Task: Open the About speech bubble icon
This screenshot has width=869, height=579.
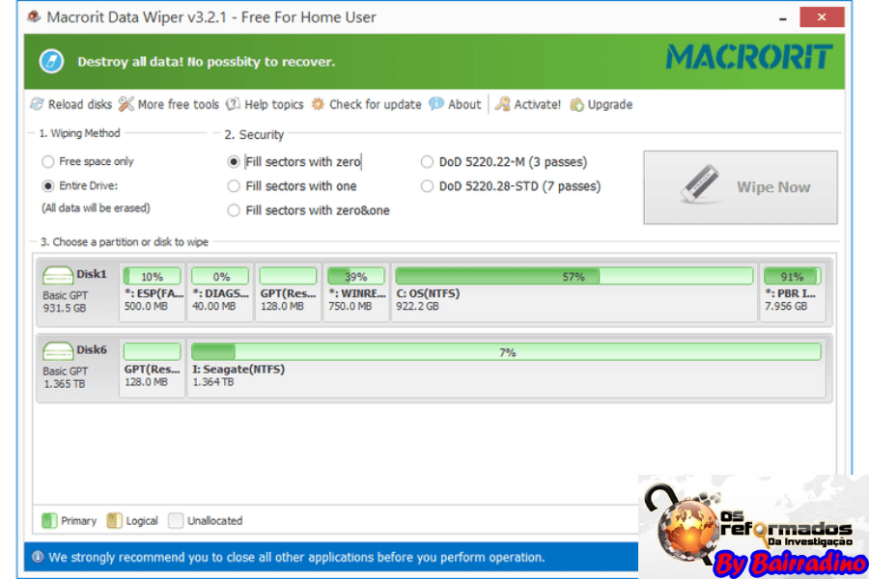Action: (x=436, y=104)
